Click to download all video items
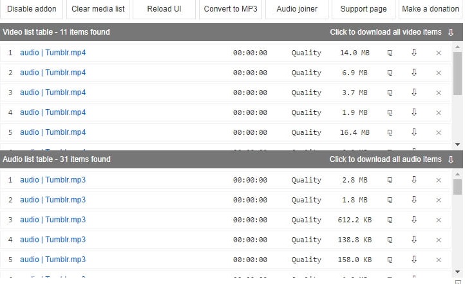The height and width of the screenshot is (284, 465). [x=392, y=32]
